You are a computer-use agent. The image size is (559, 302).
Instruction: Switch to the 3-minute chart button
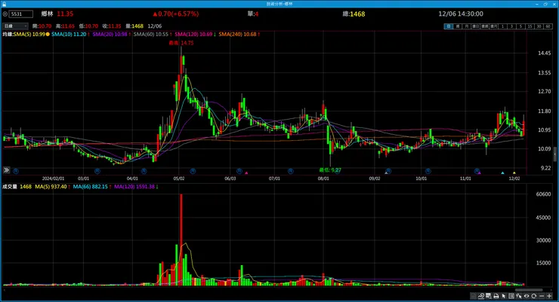tap(511, 26)
